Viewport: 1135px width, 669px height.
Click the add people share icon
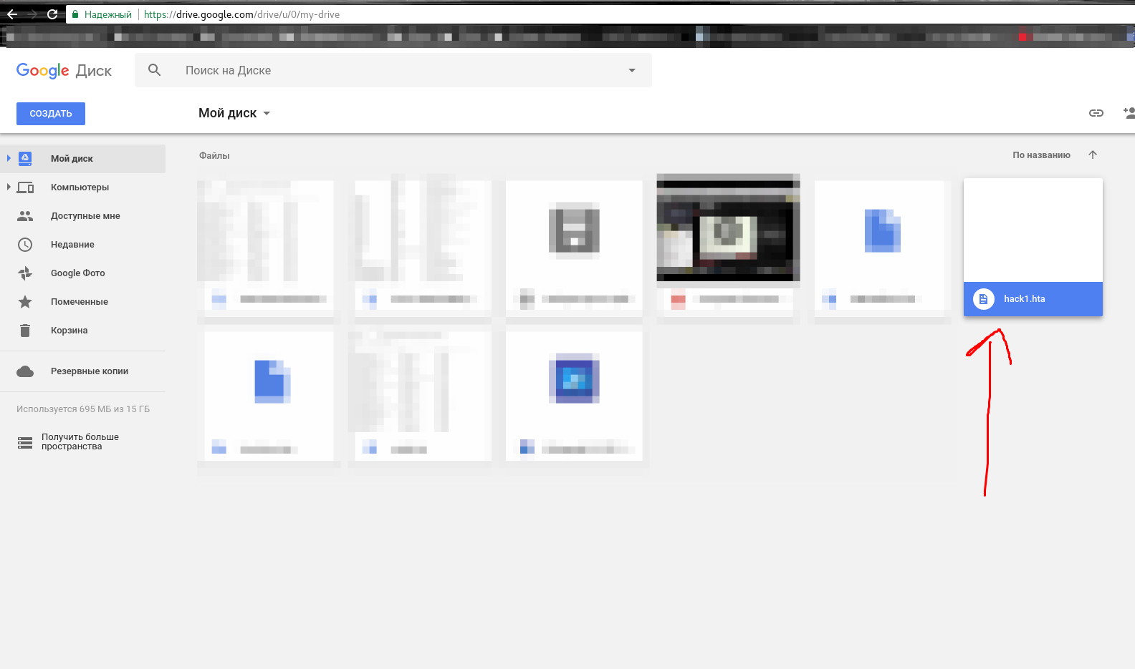1129,113
